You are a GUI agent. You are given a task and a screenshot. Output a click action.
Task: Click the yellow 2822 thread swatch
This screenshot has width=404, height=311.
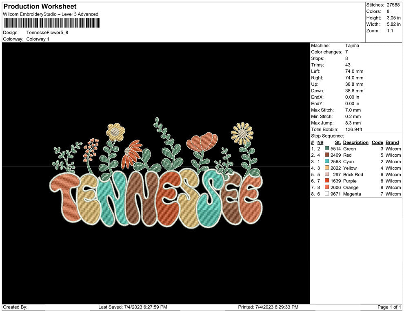coord(327,168)
